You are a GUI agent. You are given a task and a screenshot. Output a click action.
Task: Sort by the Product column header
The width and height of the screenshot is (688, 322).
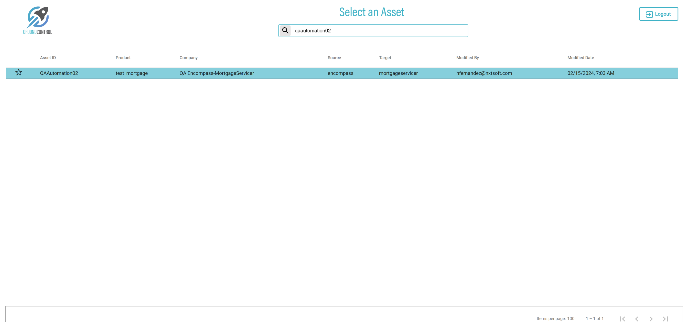click(x=123, y=57)
